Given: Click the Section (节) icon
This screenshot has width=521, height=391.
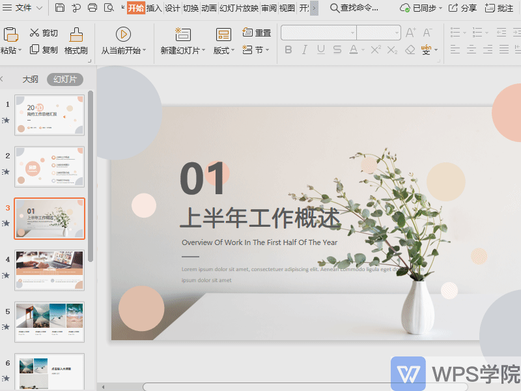Looking at the screenshot, I should [253, 50].
